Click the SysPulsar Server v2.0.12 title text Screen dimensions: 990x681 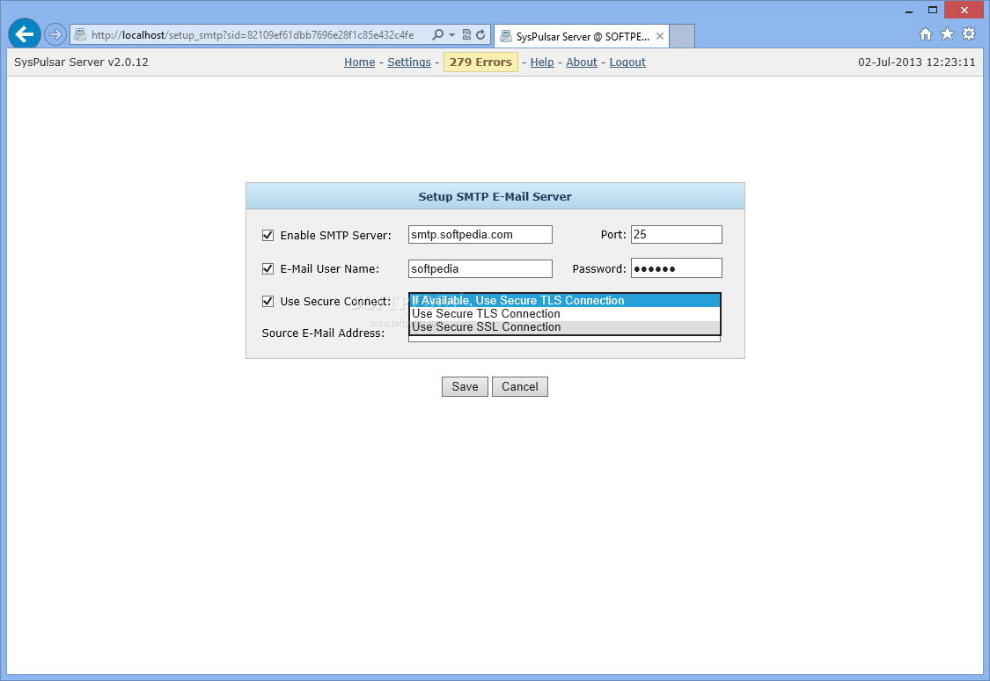click(82, 62)
